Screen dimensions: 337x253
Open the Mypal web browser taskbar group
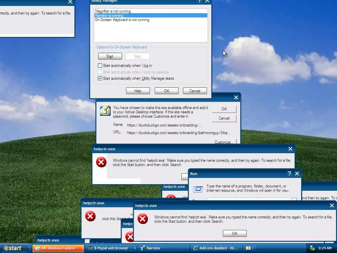[111, 248]
